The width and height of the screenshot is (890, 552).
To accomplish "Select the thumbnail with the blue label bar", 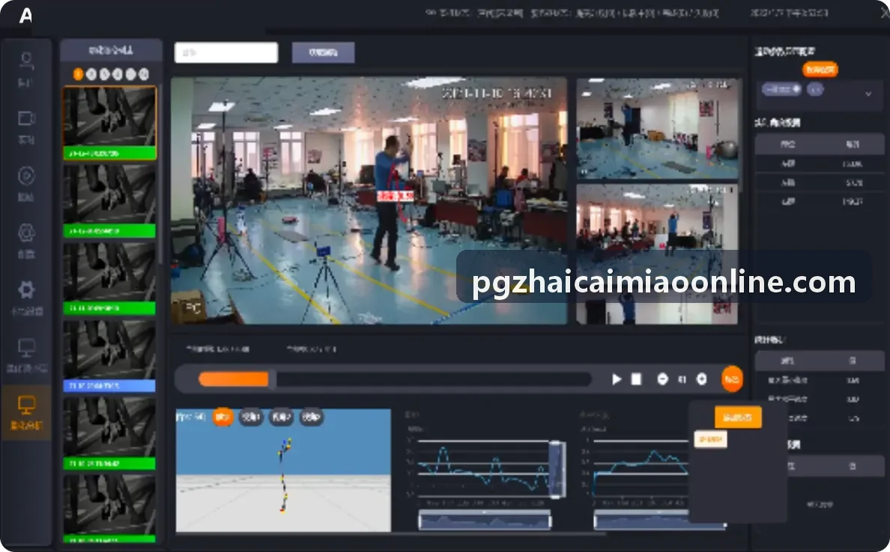I will (109, 356).
